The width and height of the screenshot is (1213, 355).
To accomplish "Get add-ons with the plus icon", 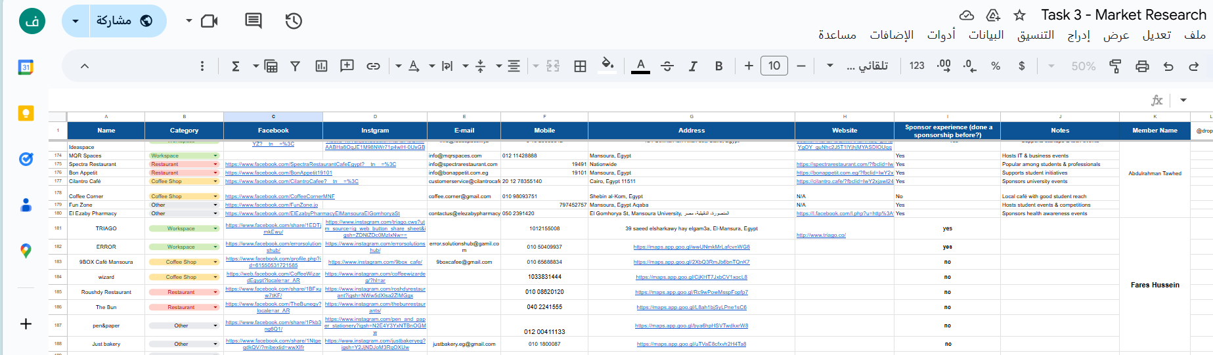I will [26, 324].
